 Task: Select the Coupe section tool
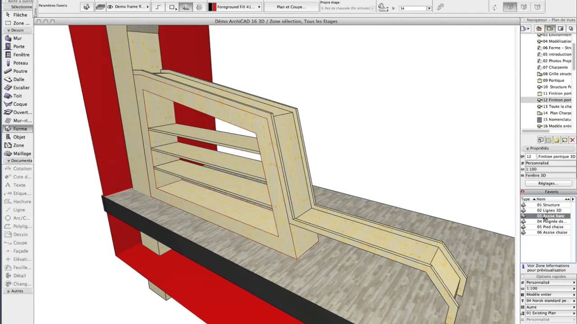click(17, 243)
